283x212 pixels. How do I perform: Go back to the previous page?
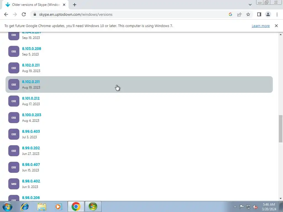tap(6, 14)
